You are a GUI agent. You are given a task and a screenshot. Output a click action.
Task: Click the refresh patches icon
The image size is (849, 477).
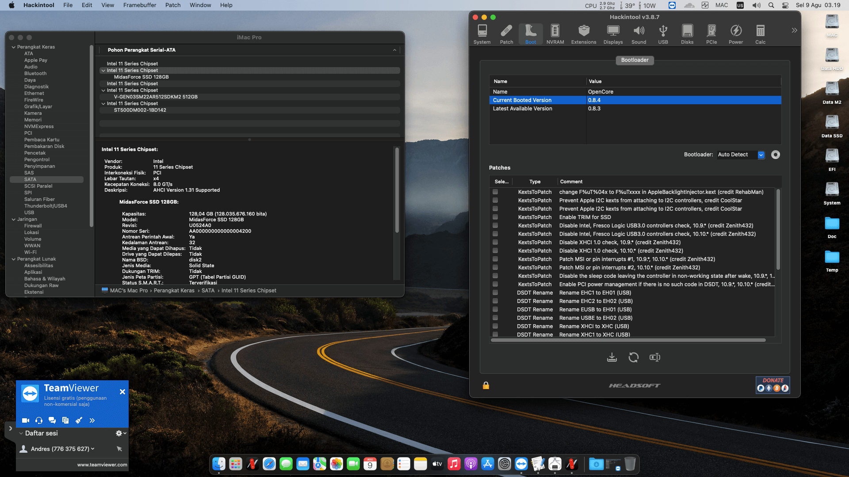coord(633,357)
